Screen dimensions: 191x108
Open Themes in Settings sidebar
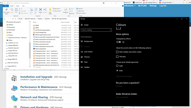87,57
